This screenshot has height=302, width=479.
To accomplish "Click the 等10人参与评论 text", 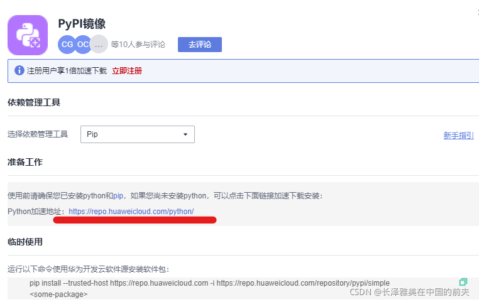I will [x=138, y=45].
